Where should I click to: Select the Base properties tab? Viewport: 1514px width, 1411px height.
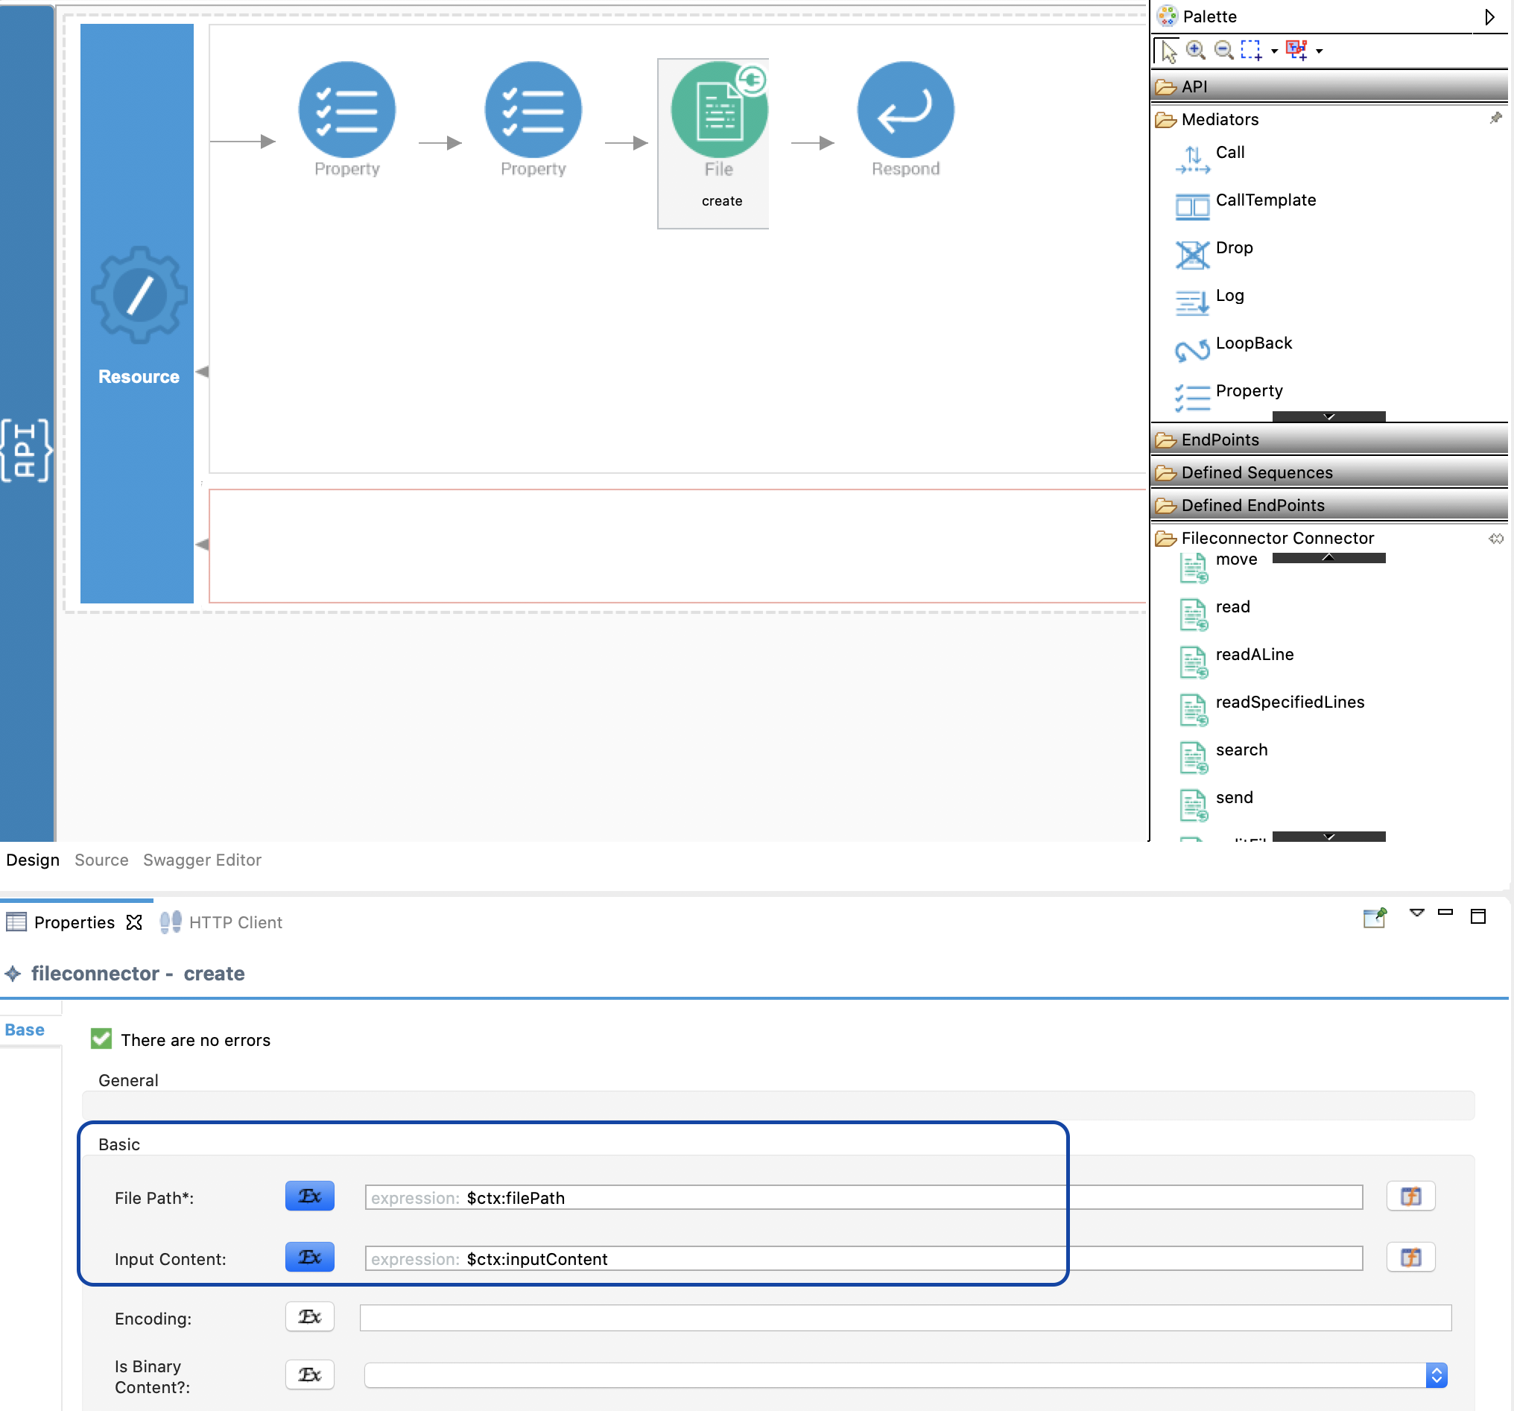(x=25, y=1030)
